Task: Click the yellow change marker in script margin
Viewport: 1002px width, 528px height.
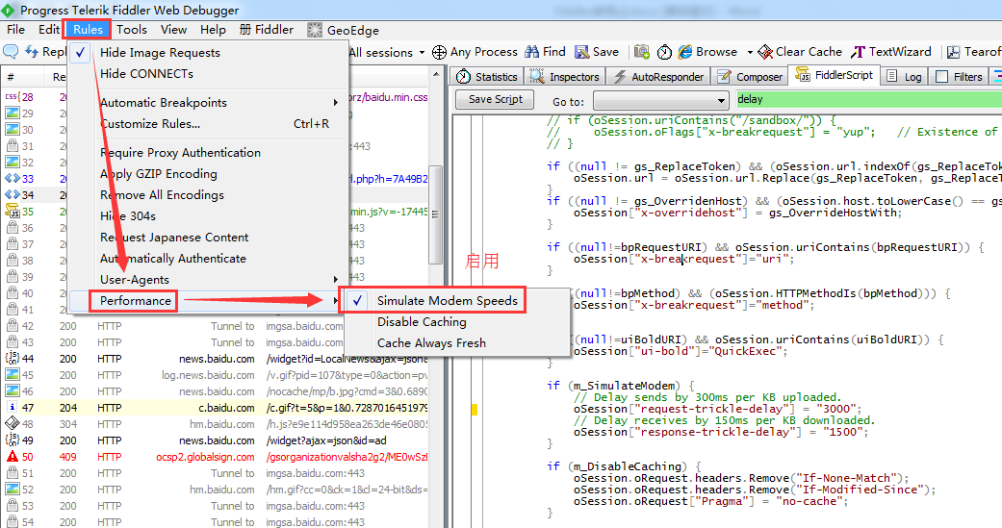Action: [475, 410]
